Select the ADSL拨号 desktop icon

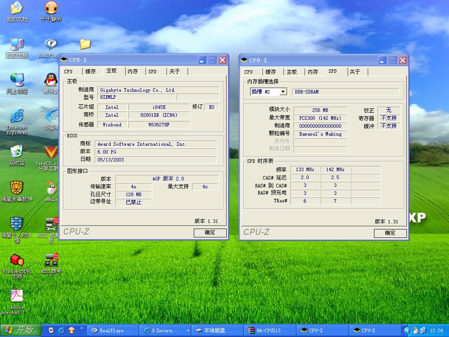[x=51, y=260]
